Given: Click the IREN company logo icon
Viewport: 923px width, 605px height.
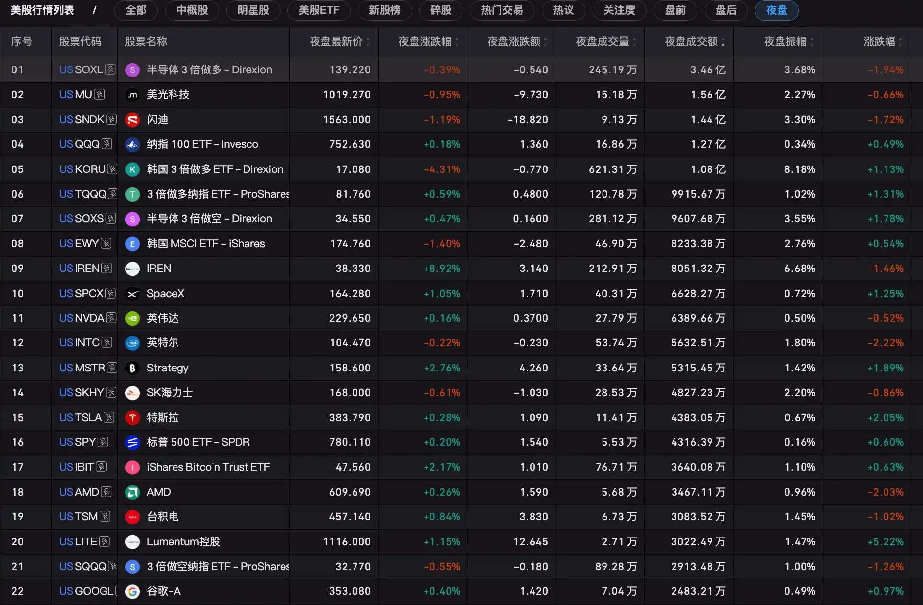Looking at the screenshot, I should coord(132,269).
